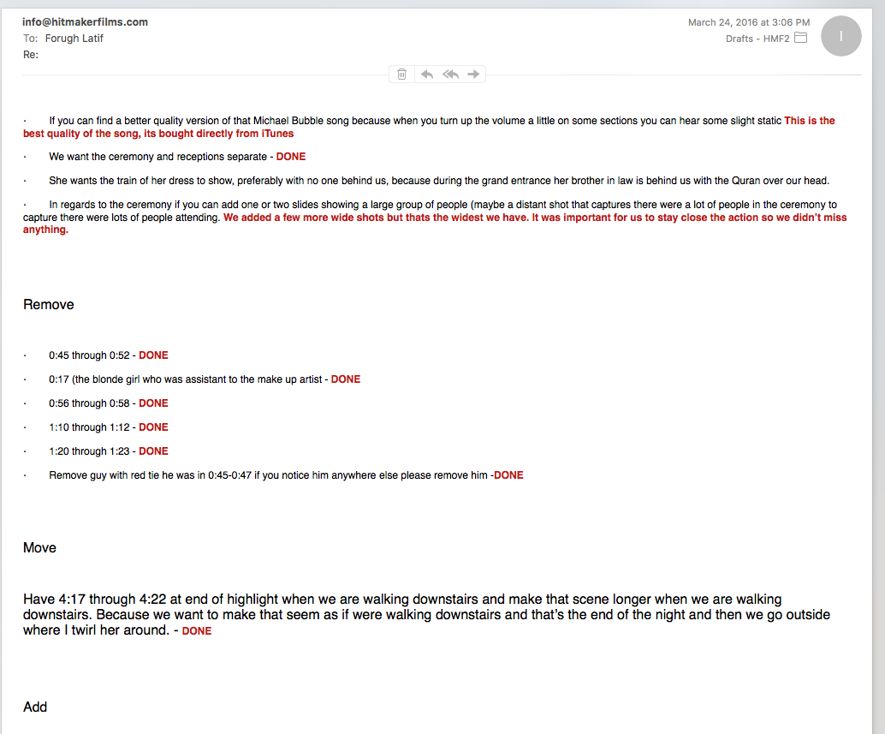The image size is (885, 734).
Task: Click the Move section heading
Action: tap(39, 547)
